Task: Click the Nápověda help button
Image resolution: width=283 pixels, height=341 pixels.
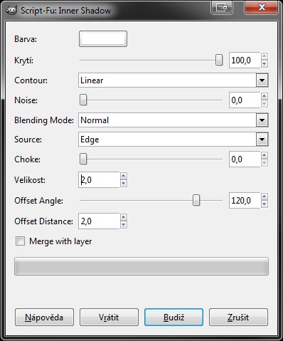Action: (x=44, y=318)
